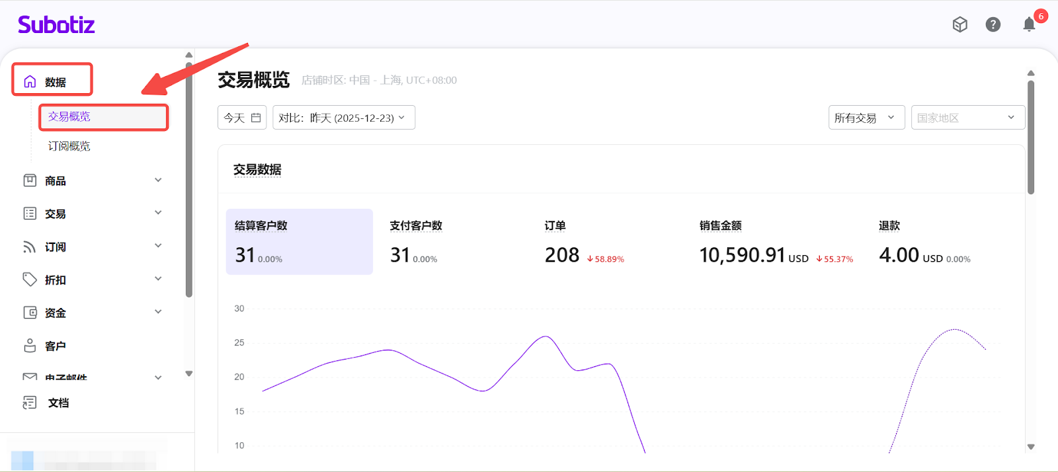The width and height of the screenshot is (1058, 472).
Task: Select the 结算客户数 metric card
Action: click(x=299, y=242)
